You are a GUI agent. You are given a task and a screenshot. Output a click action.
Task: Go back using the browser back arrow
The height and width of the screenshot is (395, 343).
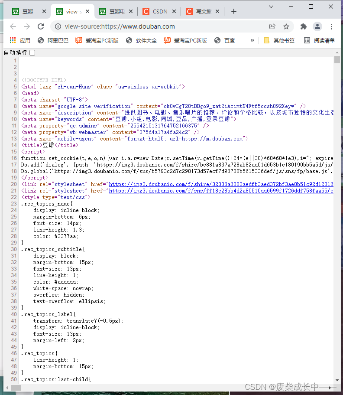[13, 26]
